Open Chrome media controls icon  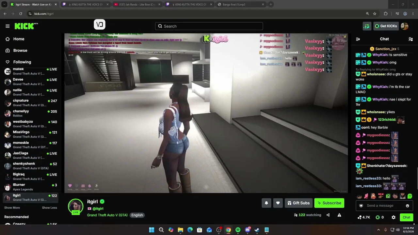pos(397,14)
